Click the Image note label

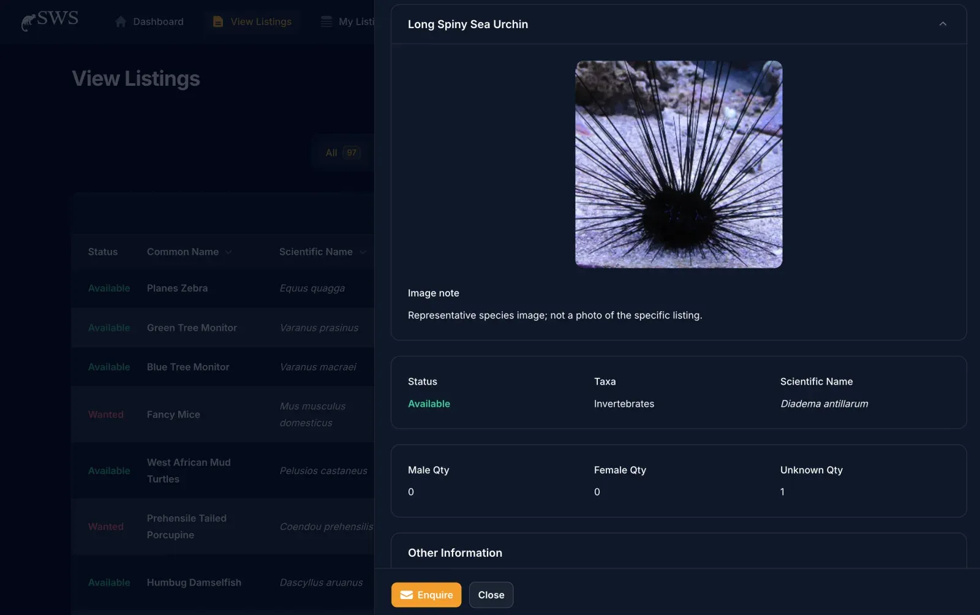pyautogui.click(x=434, y=293)
